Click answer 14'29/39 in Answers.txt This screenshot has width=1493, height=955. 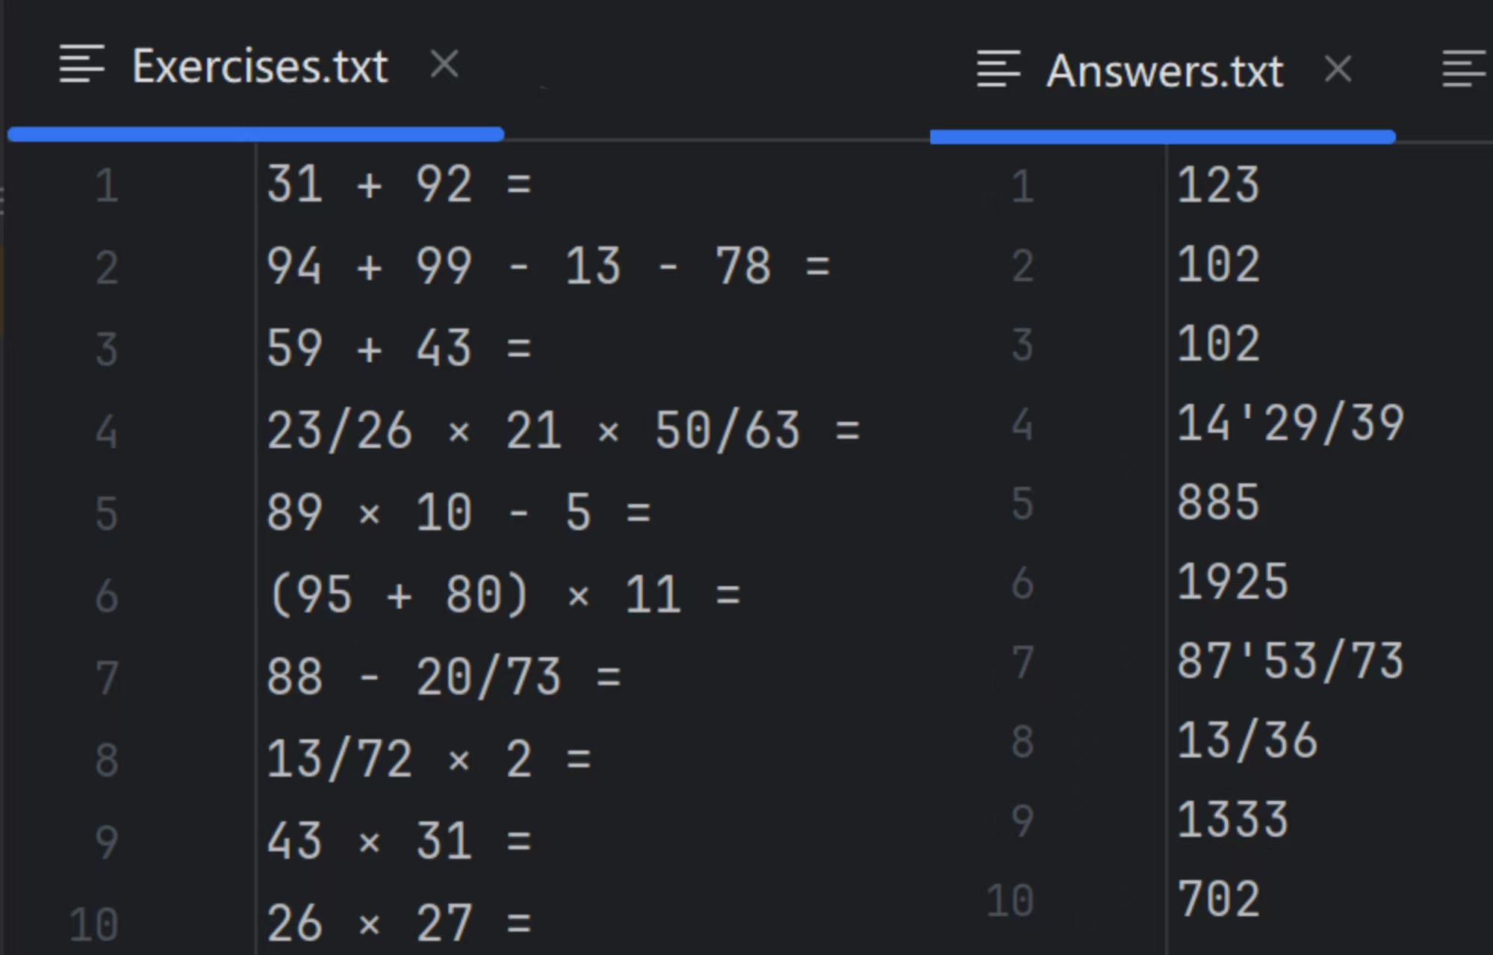[x=1290, y=423]
